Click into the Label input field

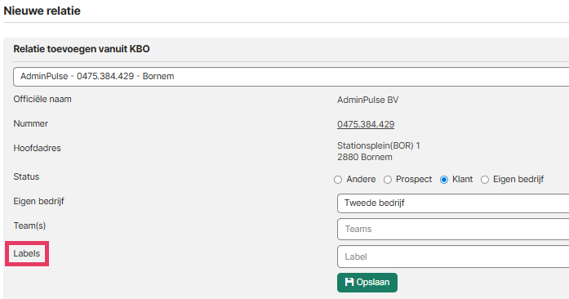click(453, 257)
